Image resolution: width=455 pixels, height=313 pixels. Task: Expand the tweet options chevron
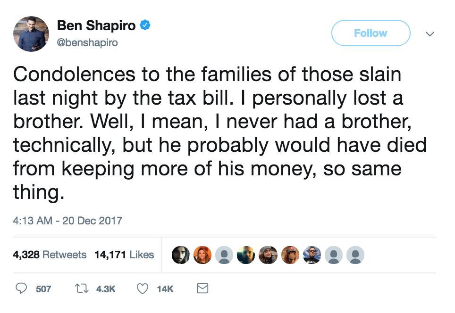pos(430,33)
